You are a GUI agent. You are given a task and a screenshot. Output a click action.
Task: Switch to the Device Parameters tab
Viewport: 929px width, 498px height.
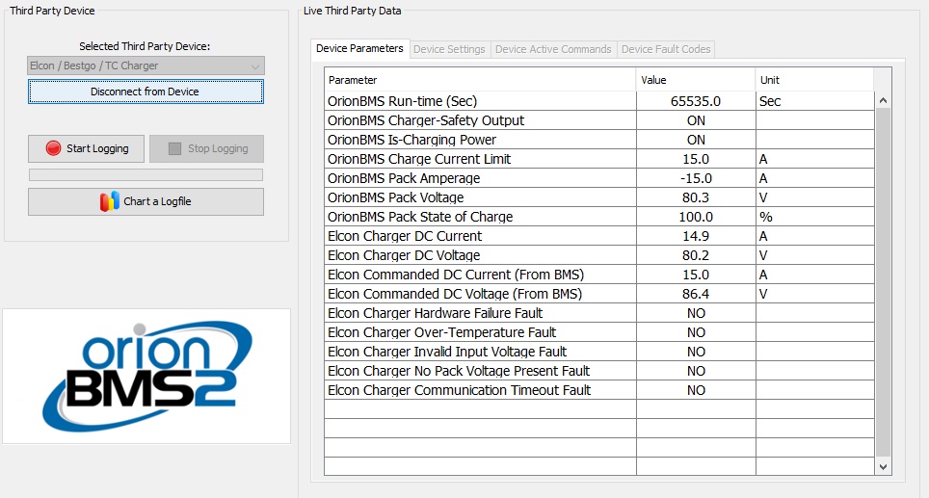click(359, 49)
